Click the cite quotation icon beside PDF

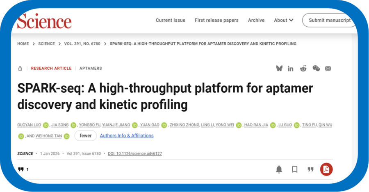pos(310,169)
